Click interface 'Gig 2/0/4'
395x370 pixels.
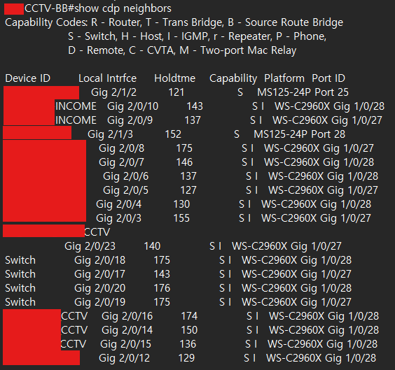tap(118, 204)
